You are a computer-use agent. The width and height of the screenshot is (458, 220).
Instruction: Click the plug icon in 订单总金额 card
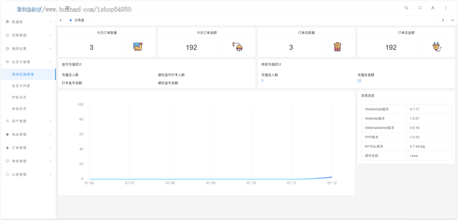tap(437, 47)
